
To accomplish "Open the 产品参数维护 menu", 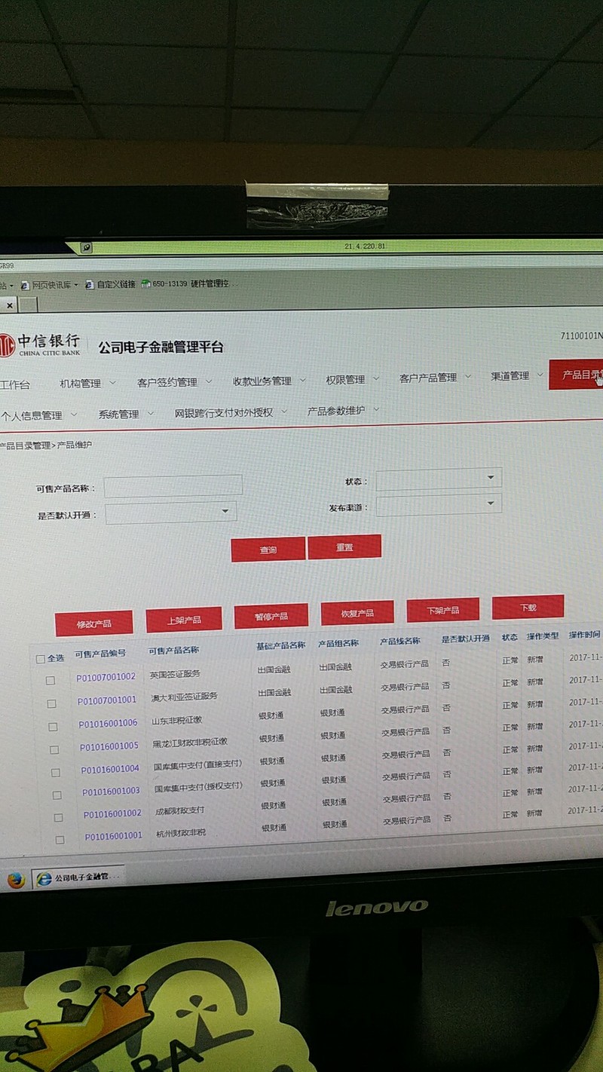I will [x=342, y=411].
